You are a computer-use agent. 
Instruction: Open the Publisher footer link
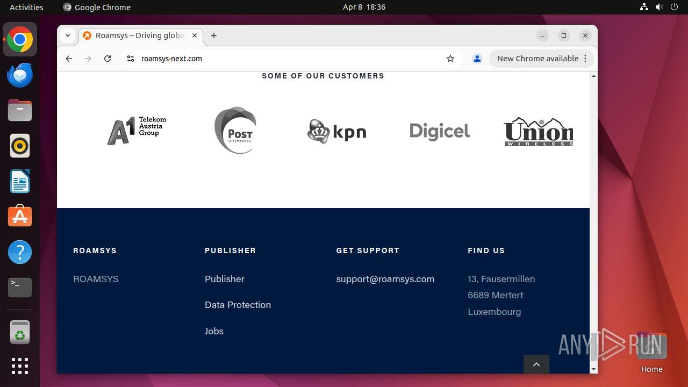pos(225,279)
